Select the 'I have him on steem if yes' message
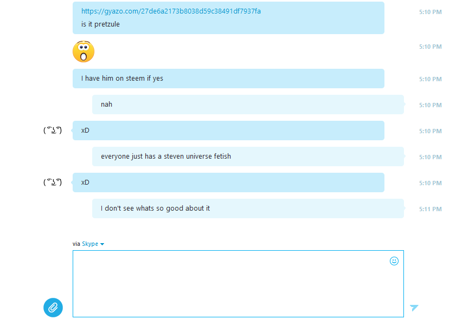 click(x=228, y=79)
